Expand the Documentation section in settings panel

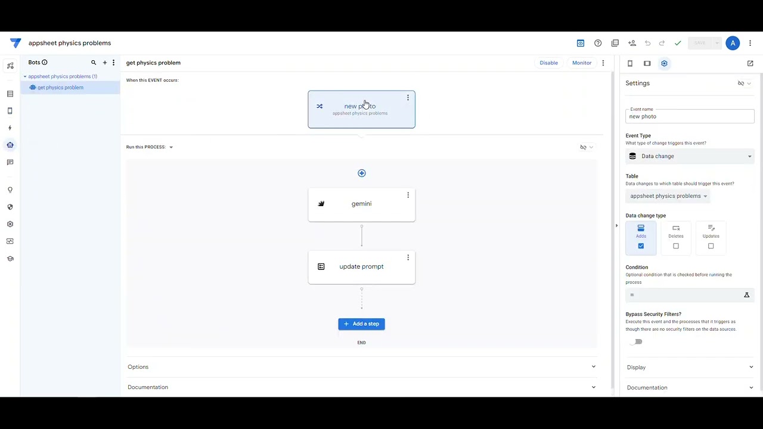[690, 387]
